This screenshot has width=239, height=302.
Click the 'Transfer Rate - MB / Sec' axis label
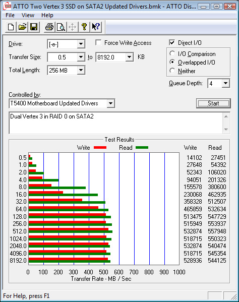pyautogui.click(x=101, y=279)
